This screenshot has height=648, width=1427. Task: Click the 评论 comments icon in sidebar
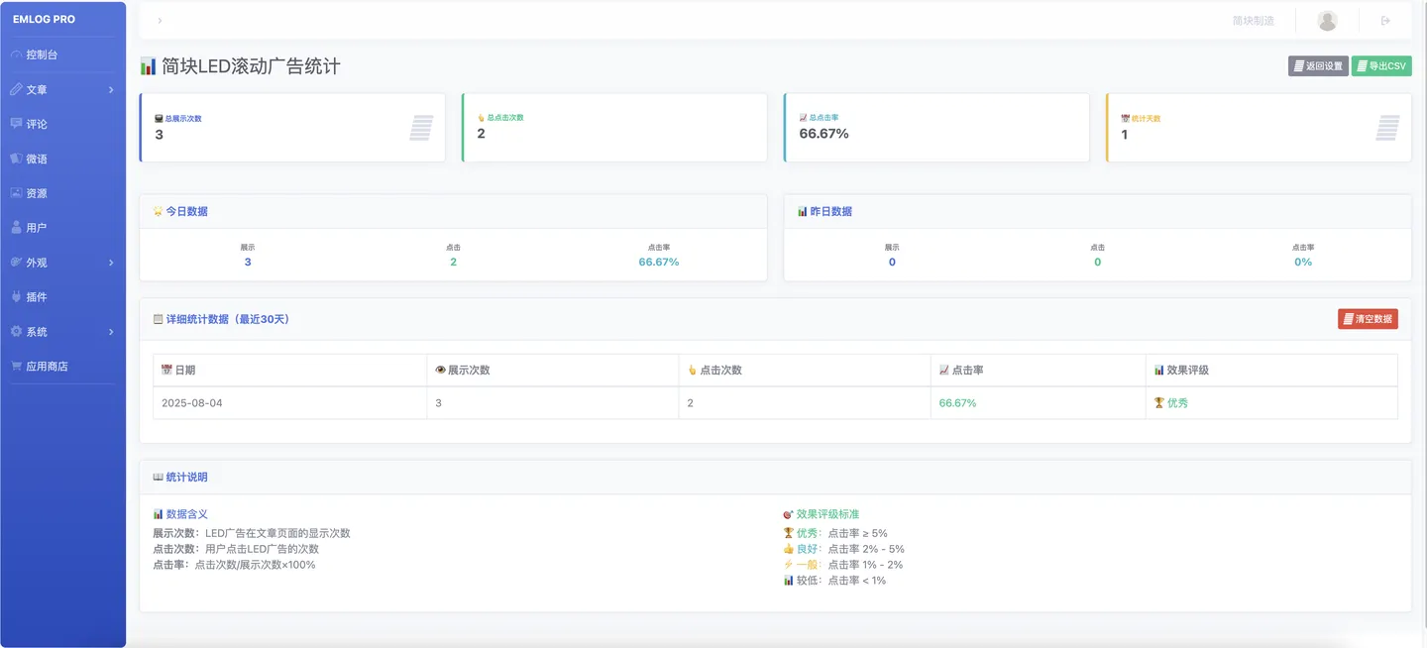16,124
